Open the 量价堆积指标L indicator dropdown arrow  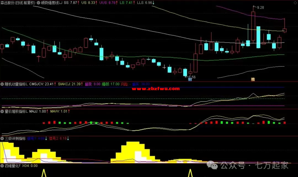pyautogui.click(x=2, y=112)
